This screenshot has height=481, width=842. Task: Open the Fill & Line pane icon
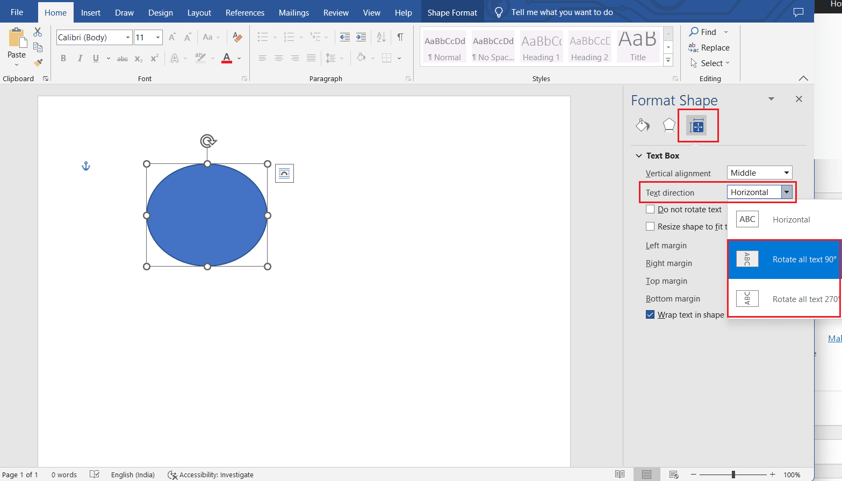[643, 126]
